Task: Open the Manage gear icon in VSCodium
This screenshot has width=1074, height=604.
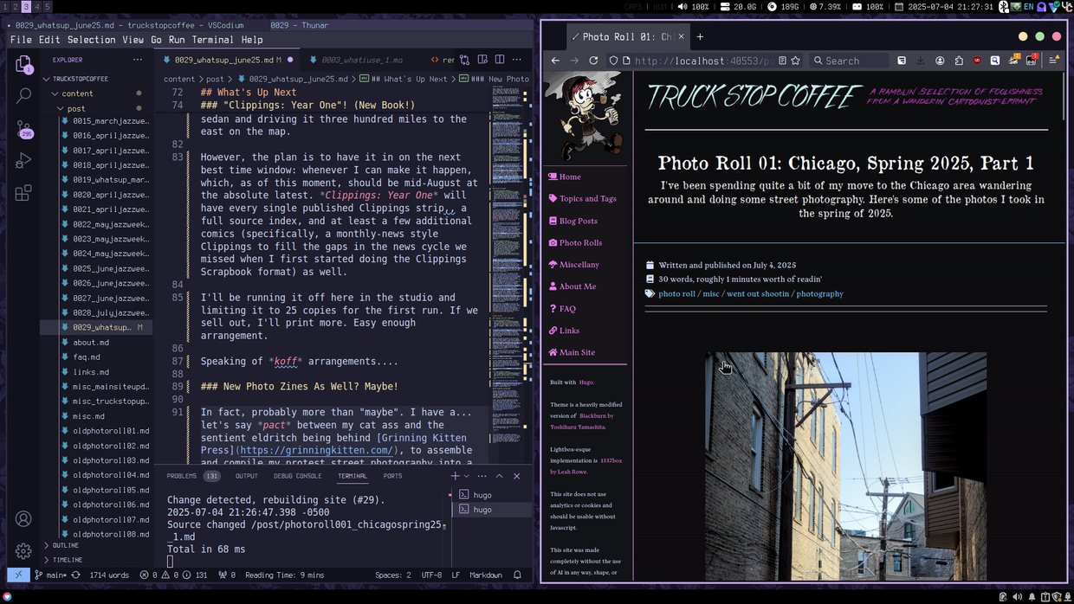Action: tap(23, 550)
